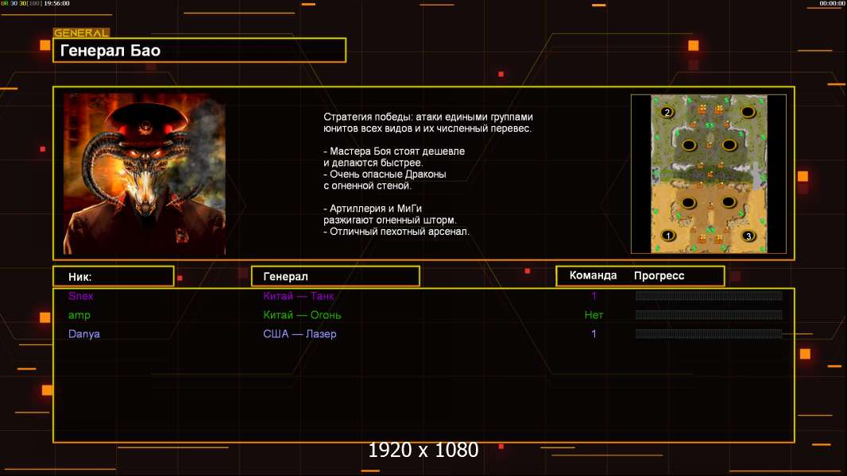Viewport: 847px width, 476px height.
Task: Click the 'Команда' column header
Action: click(x=593, y=275)
